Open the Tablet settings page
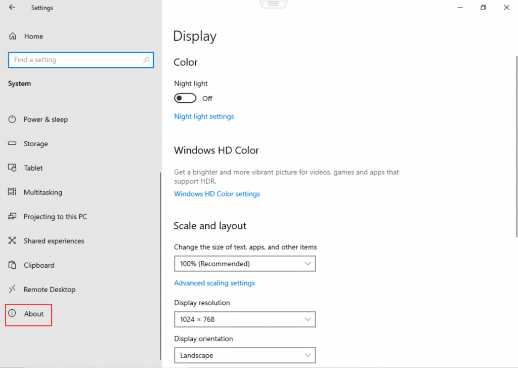Screen dimensions: 518x368 coord(33,168)
